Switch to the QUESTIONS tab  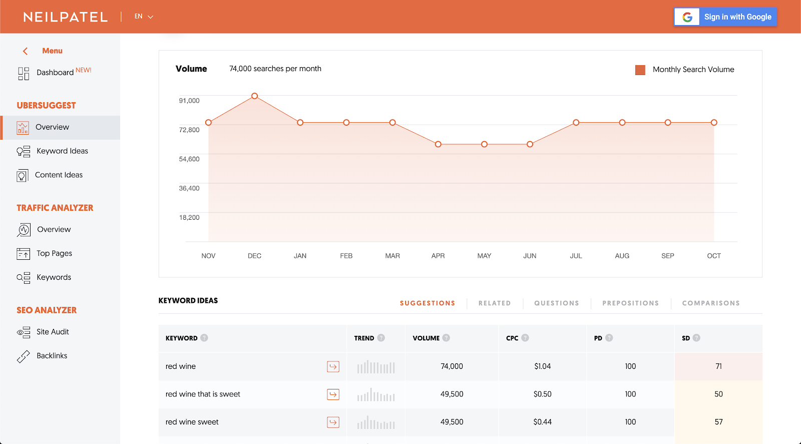tap(557, 303)
